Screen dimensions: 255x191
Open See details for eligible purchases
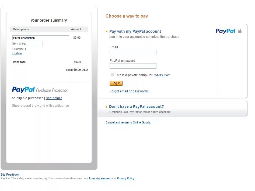[x=54, y=98]
